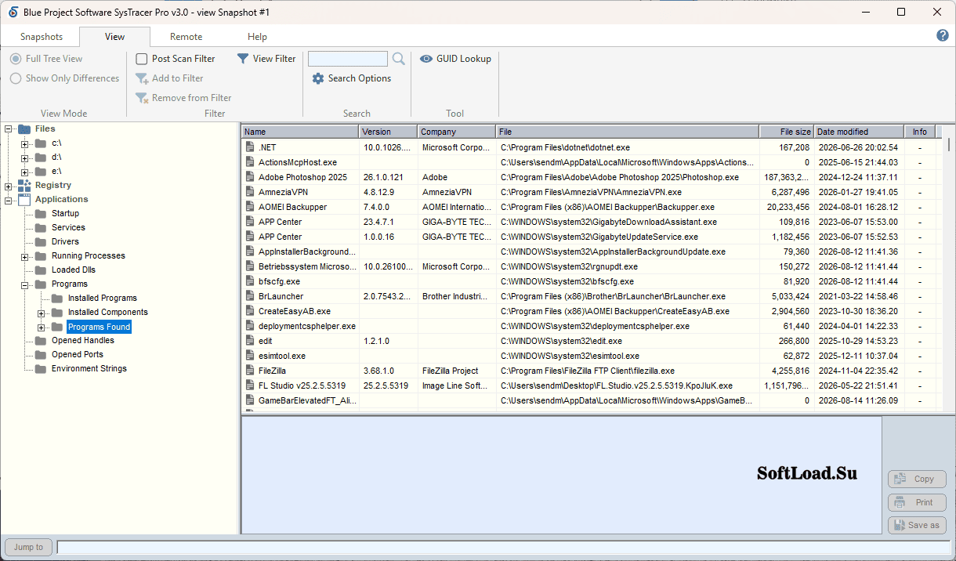This screenshot has height=561, width=956.
Task: Expand the Programs Found node
Action: [42, 327]
